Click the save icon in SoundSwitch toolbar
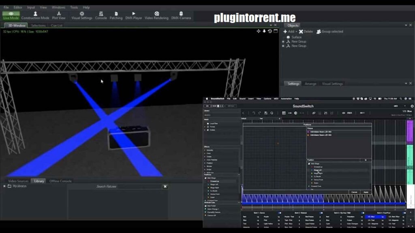 [266, 113]
